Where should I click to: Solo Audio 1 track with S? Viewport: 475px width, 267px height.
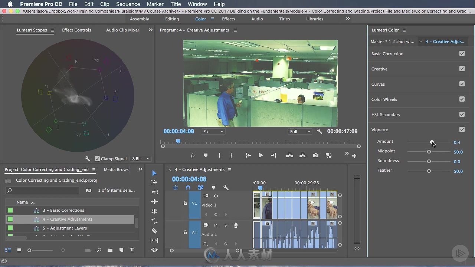[226, 225]
